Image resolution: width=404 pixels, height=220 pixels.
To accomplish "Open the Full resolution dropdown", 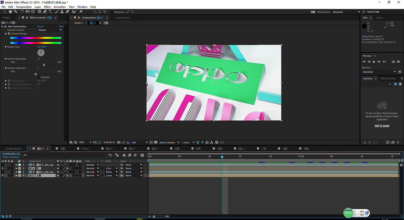I will (x=139, y=143).
